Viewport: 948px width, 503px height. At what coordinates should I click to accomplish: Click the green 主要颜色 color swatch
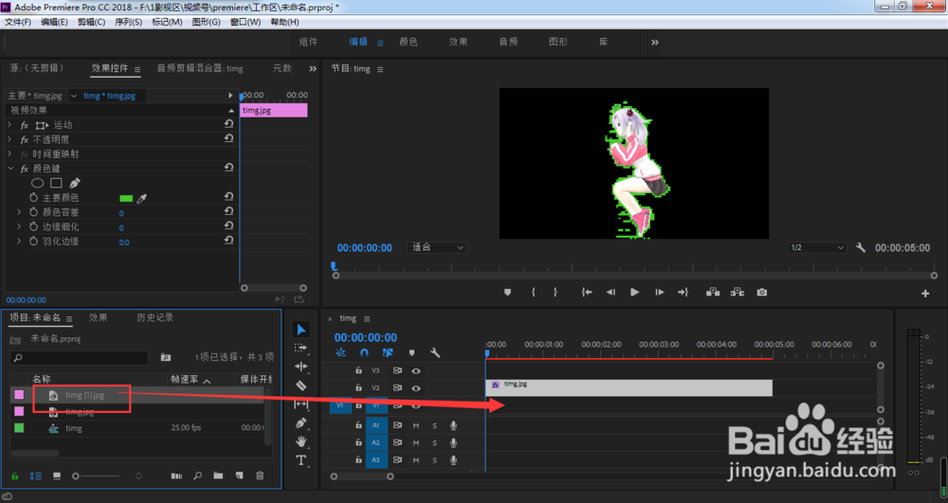click(126, 198)
